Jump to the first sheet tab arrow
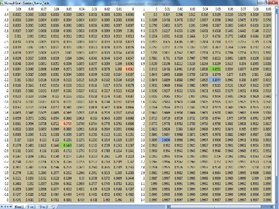This screenshot has width=279, height=209. tap(2, 207)
